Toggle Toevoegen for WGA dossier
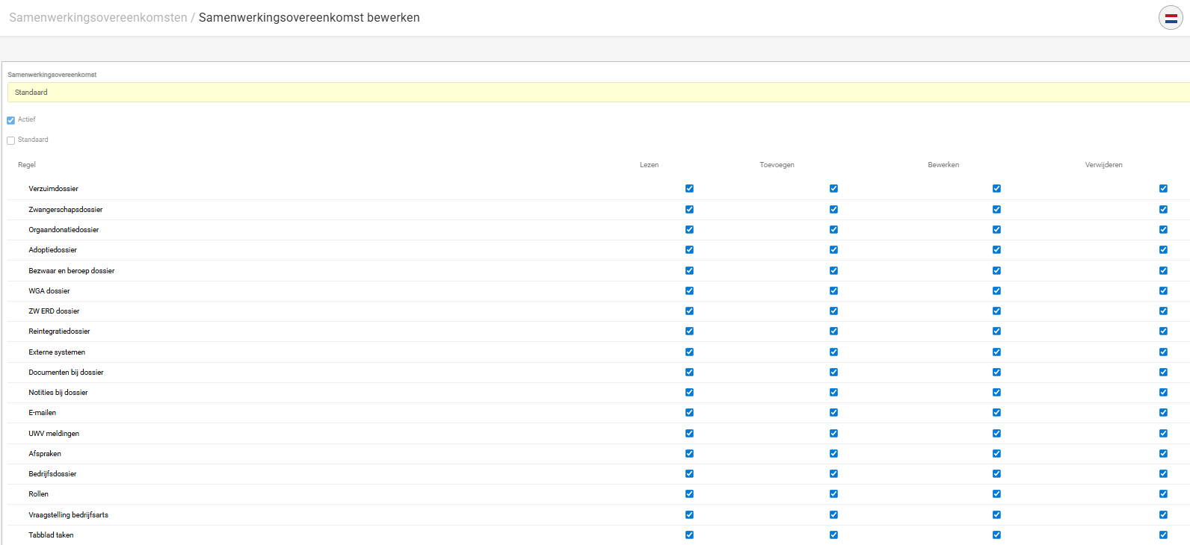The width and height of the screenshot is (1190, 545). pos(833,291)
